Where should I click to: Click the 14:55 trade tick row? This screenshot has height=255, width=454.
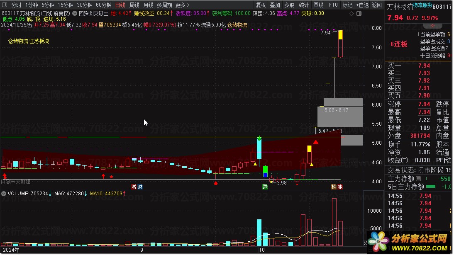(x=419, y=196)
